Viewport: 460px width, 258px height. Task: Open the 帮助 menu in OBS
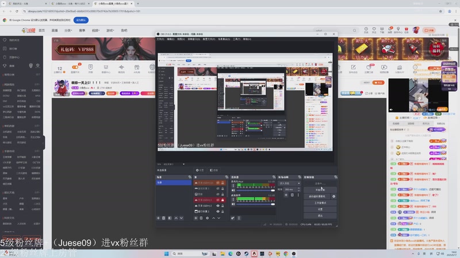(x=247, y=39)
